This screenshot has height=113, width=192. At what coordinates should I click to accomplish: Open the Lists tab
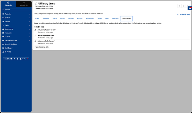tap(107, 19)
